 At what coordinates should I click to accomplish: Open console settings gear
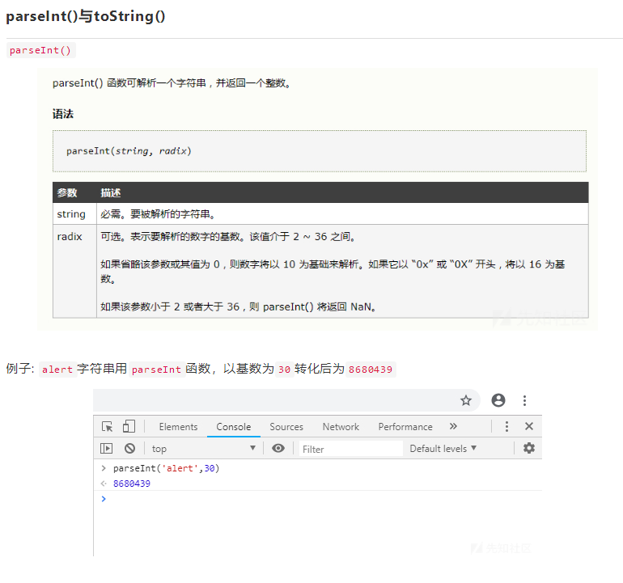[x=529, y=448]
